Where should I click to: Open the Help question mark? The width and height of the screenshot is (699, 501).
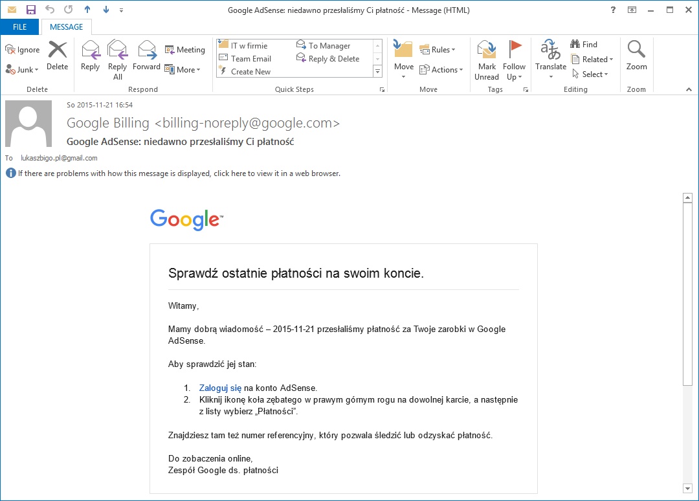click(x=614, y=10)
